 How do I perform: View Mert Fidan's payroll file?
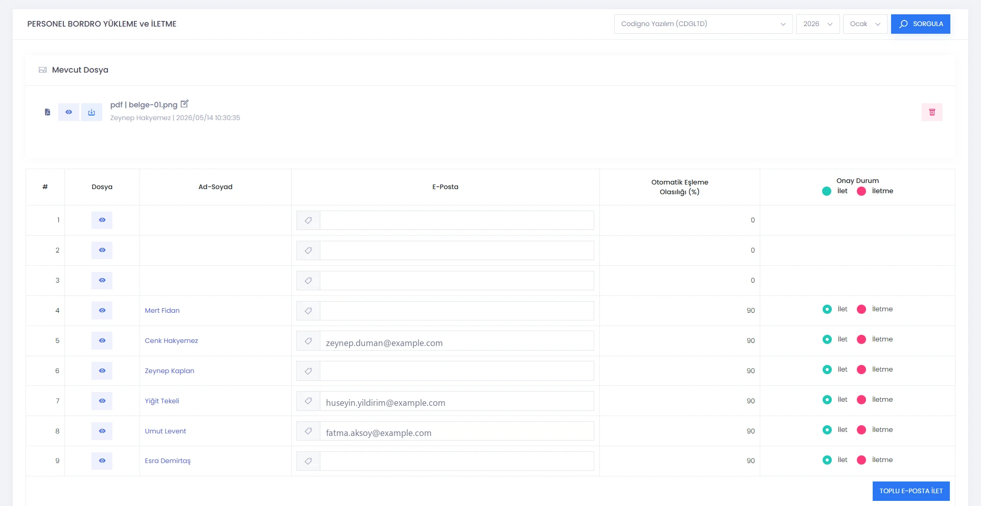(102, 311)
